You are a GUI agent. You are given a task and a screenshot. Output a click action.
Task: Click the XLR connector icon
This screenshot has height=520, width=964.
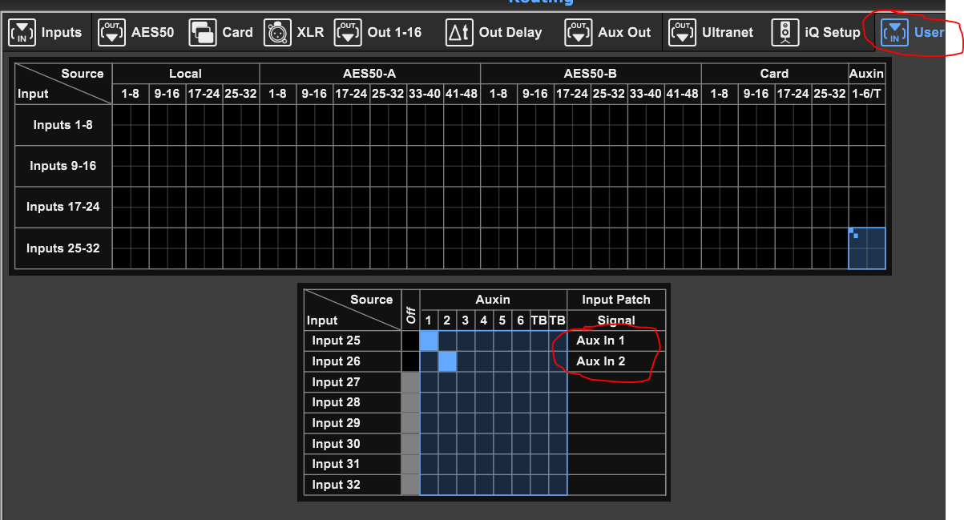click(277, 33)
